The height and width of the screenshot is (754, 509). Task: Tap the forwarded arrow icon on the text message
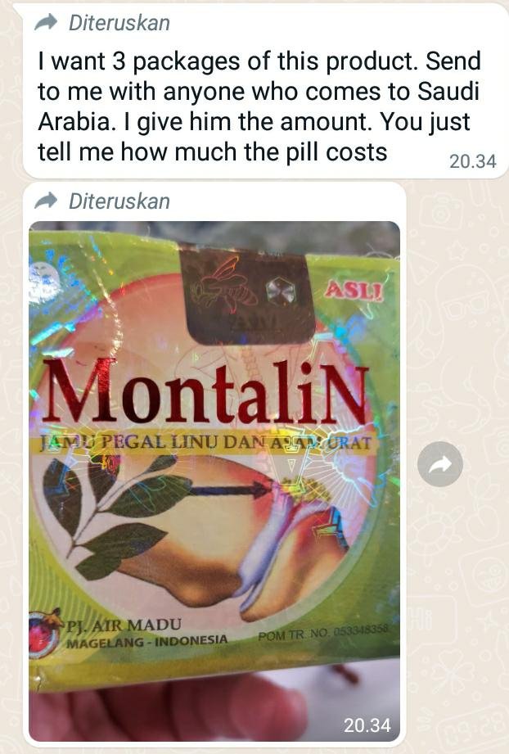coord(46,22)
